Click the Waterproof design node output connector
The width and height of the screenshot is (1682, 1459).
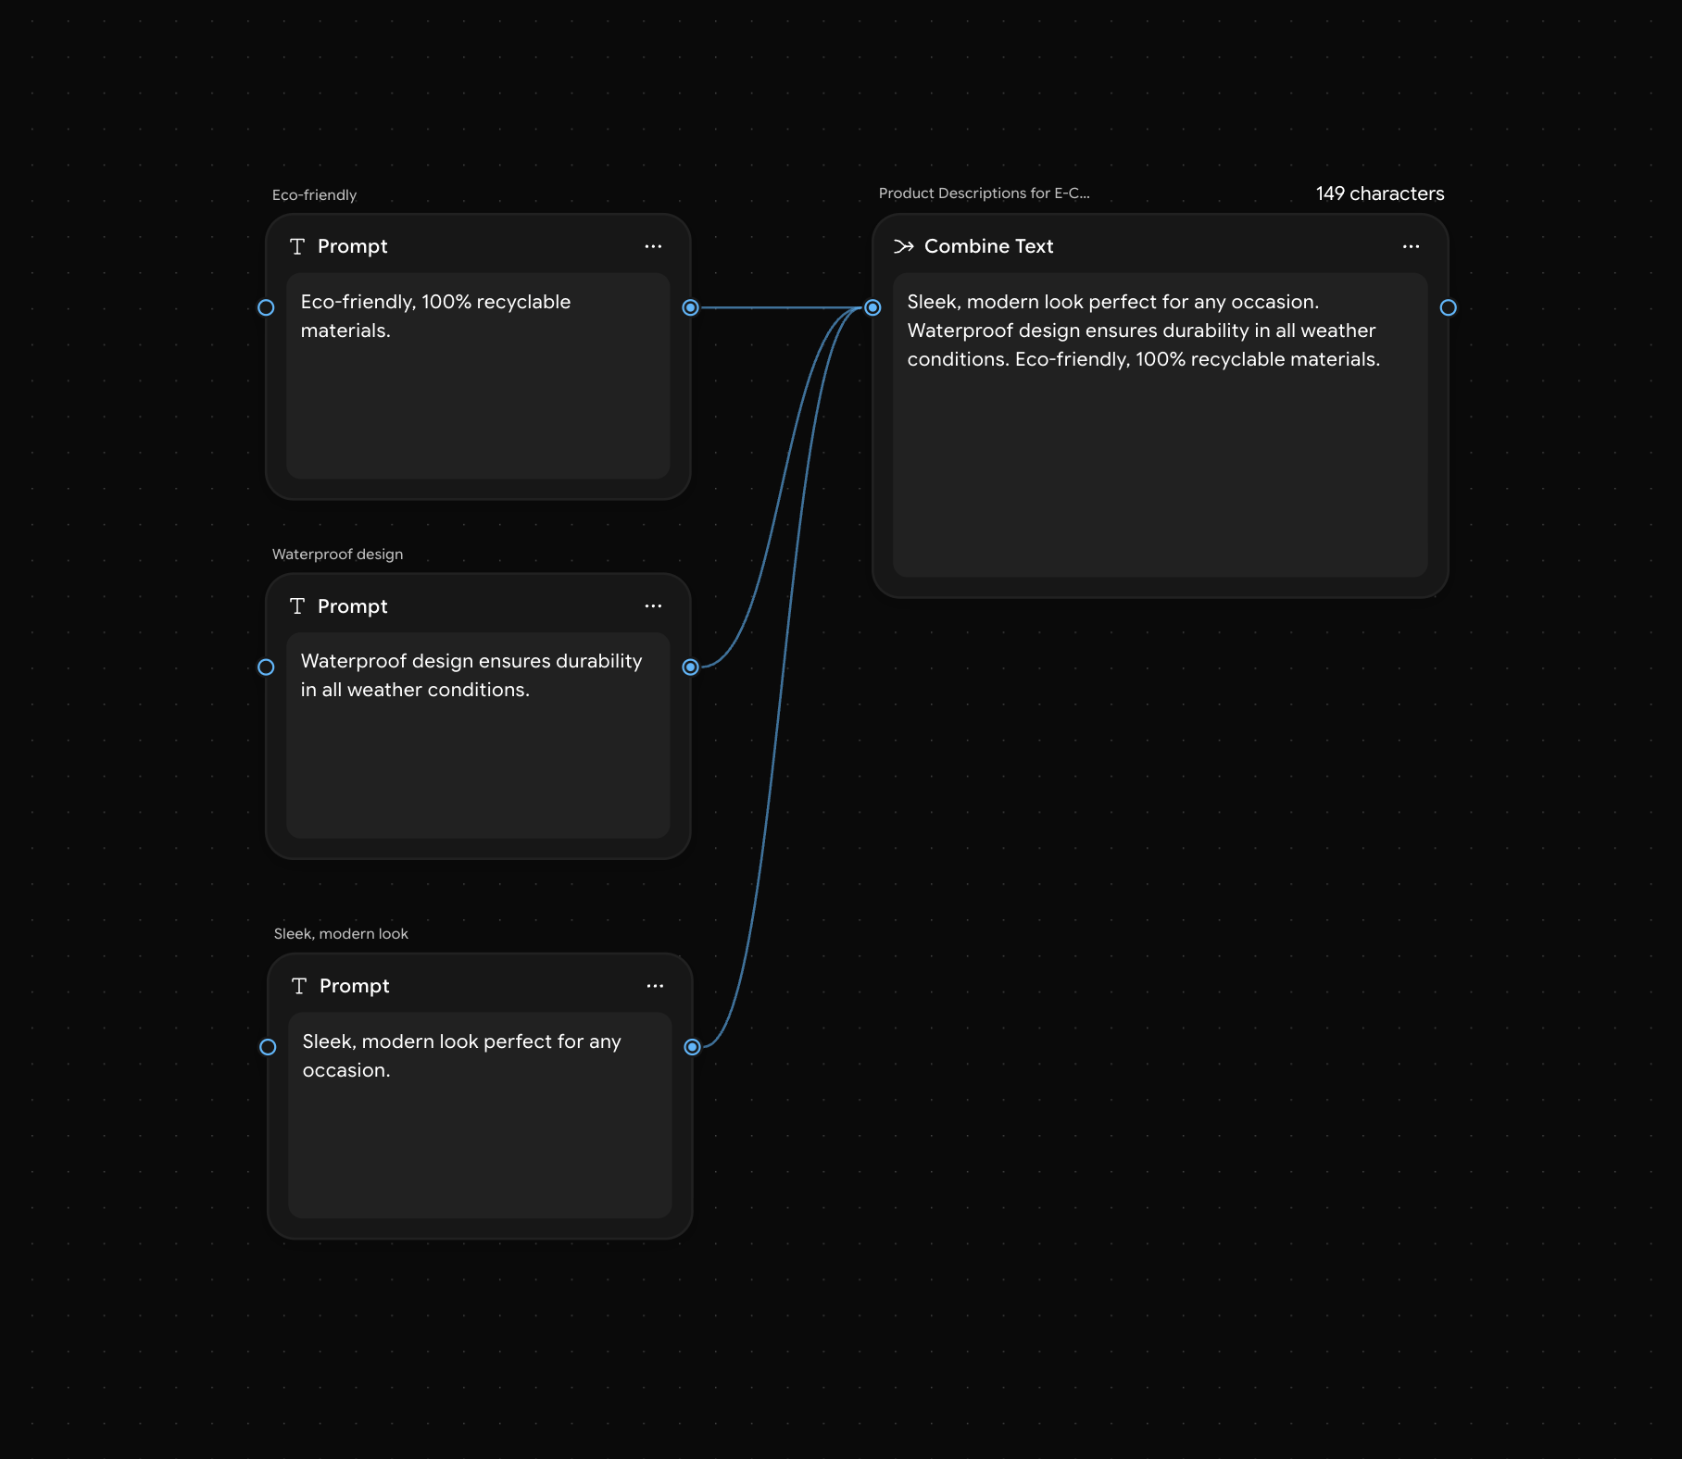coord(690,667)
